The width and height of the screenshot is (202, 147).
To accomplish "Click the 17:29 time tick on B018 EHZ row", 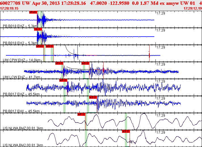I will [x=161, y=13].
